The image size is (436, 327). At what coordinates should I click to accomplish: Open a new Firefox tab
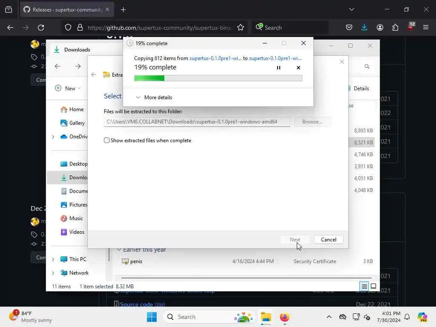click(123, 10)
